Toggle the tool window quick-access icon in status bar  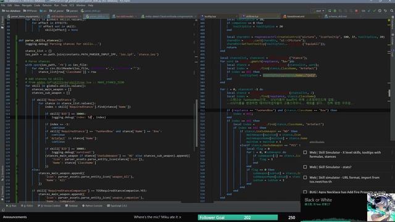2,210
